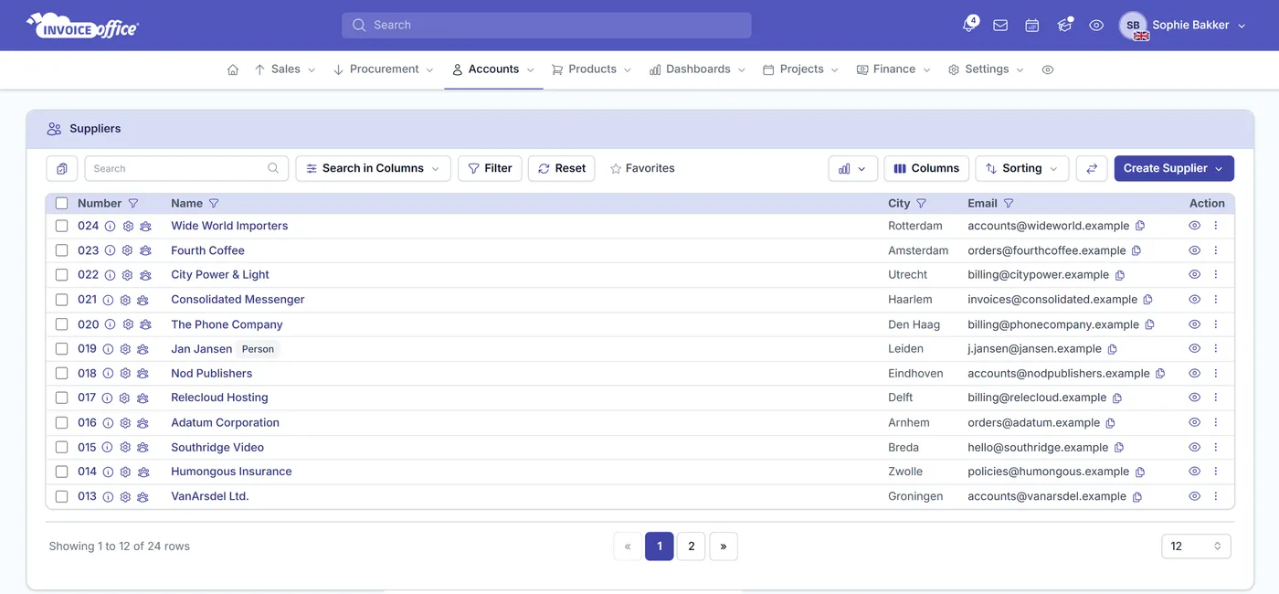The image size is (1279, 594).
Task: Expand the Search in Columns dropdown
Action: 373,168
